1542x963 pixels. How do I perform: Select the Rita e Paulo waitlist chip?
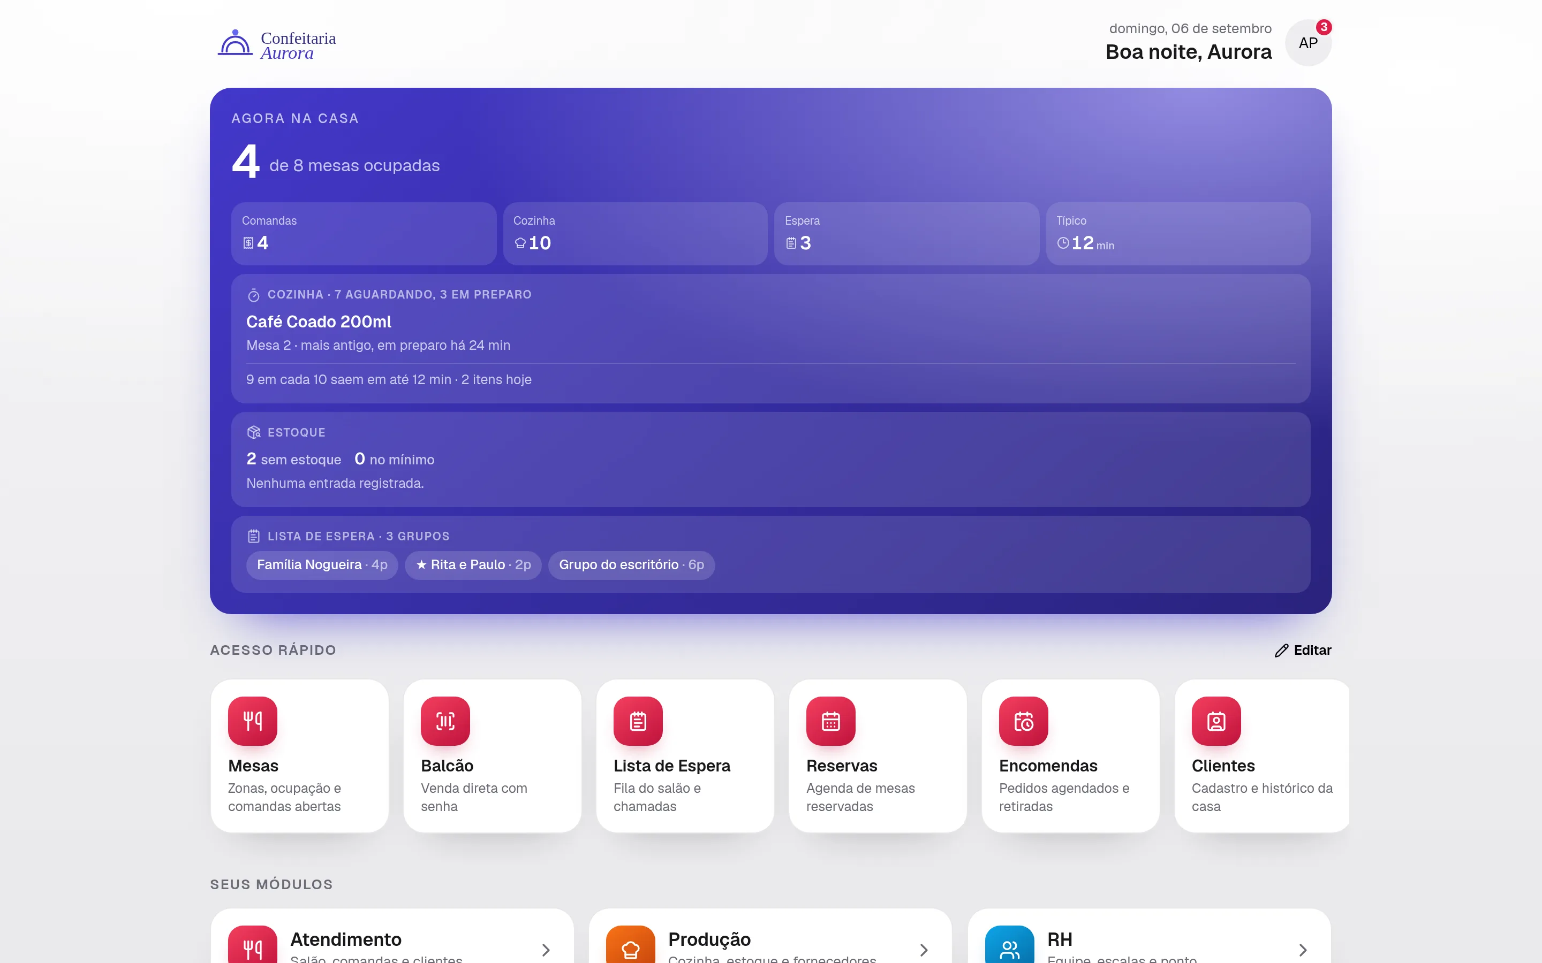pos(473,565)
